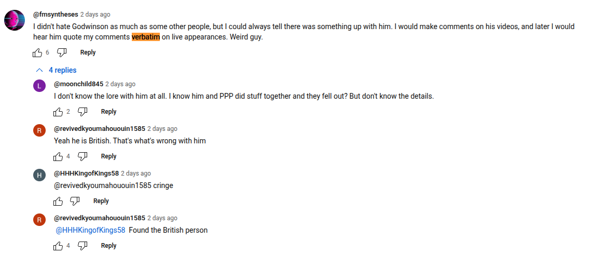Dislike the 'Found the British person' reply
Image resolution: width=591 pixels, height=254 pixels.
(x=83, y=246)
